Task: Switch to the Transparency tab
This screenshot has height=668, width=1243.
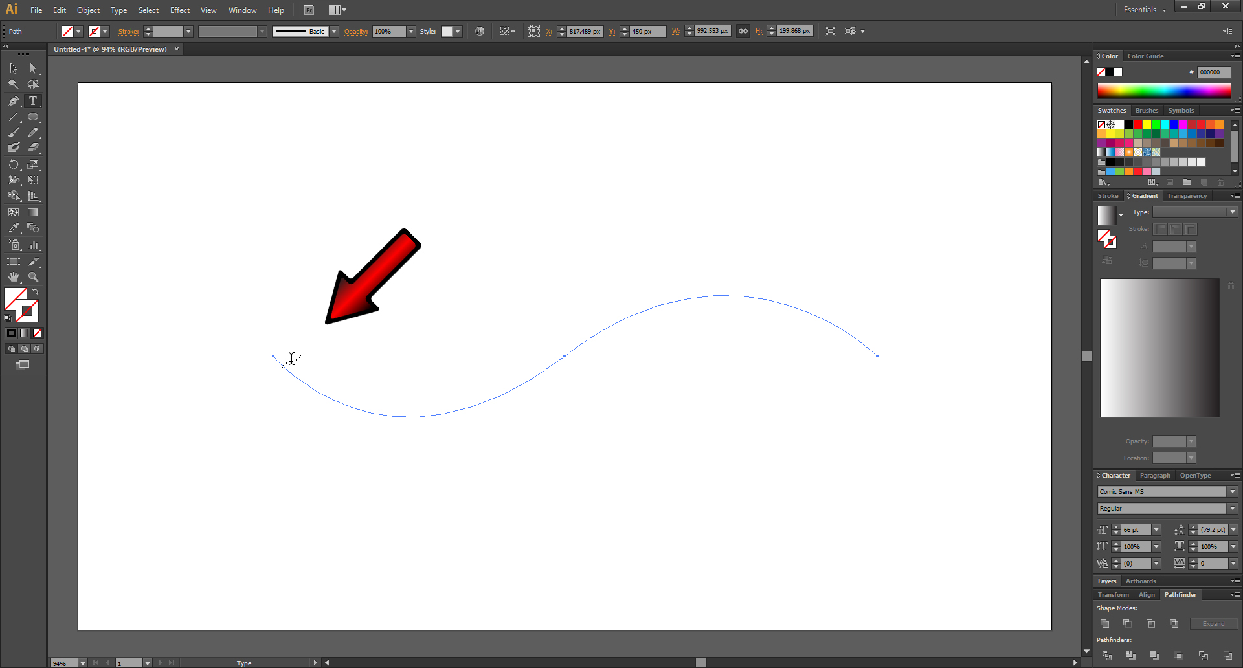Action: click(x=1187, y=196)
